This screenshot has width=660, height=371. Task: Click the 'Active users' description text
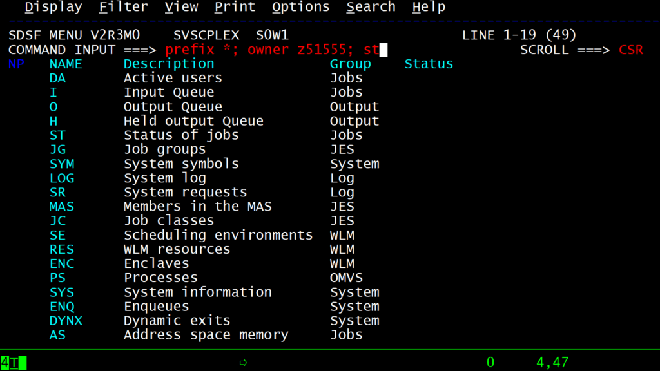click(173, 78)
